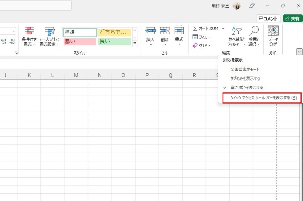Click the pen/coming soon icon in title bar
Image resolution: width=303 pixels, height=201 pixels.
pyautogui.click(x=252, y=5)
